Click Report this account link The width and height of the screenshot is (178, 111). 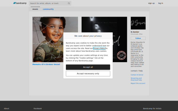point(138,83)
